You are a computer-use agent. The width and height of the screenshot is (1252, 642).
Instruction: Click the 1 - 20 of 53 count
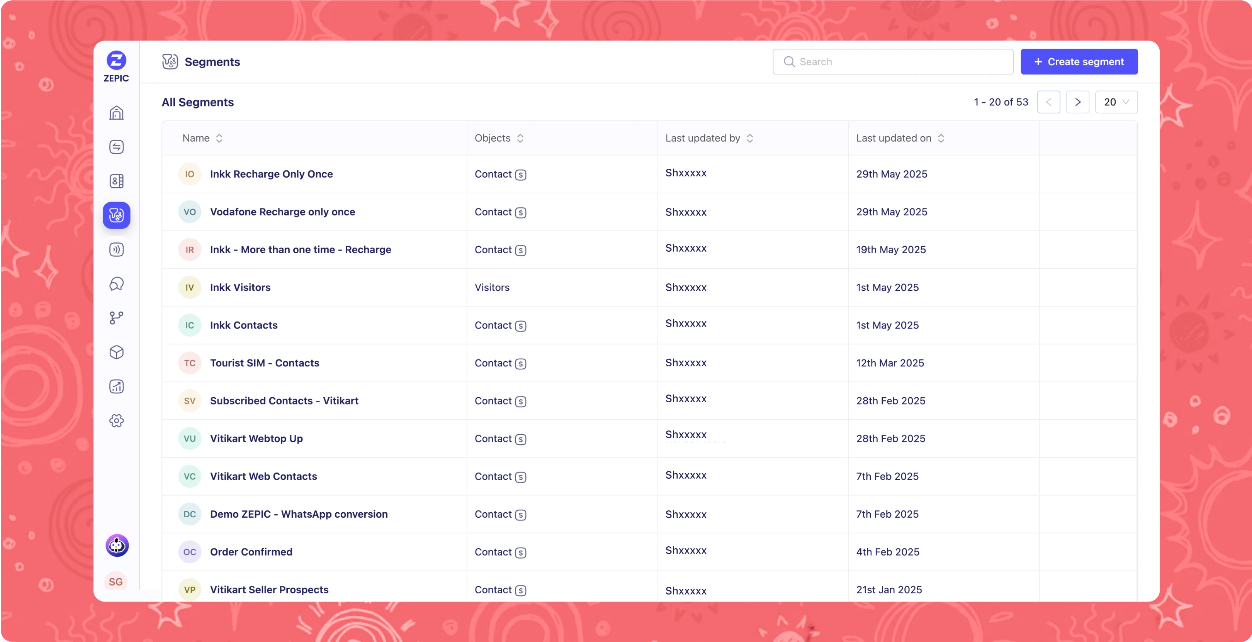1001,102
